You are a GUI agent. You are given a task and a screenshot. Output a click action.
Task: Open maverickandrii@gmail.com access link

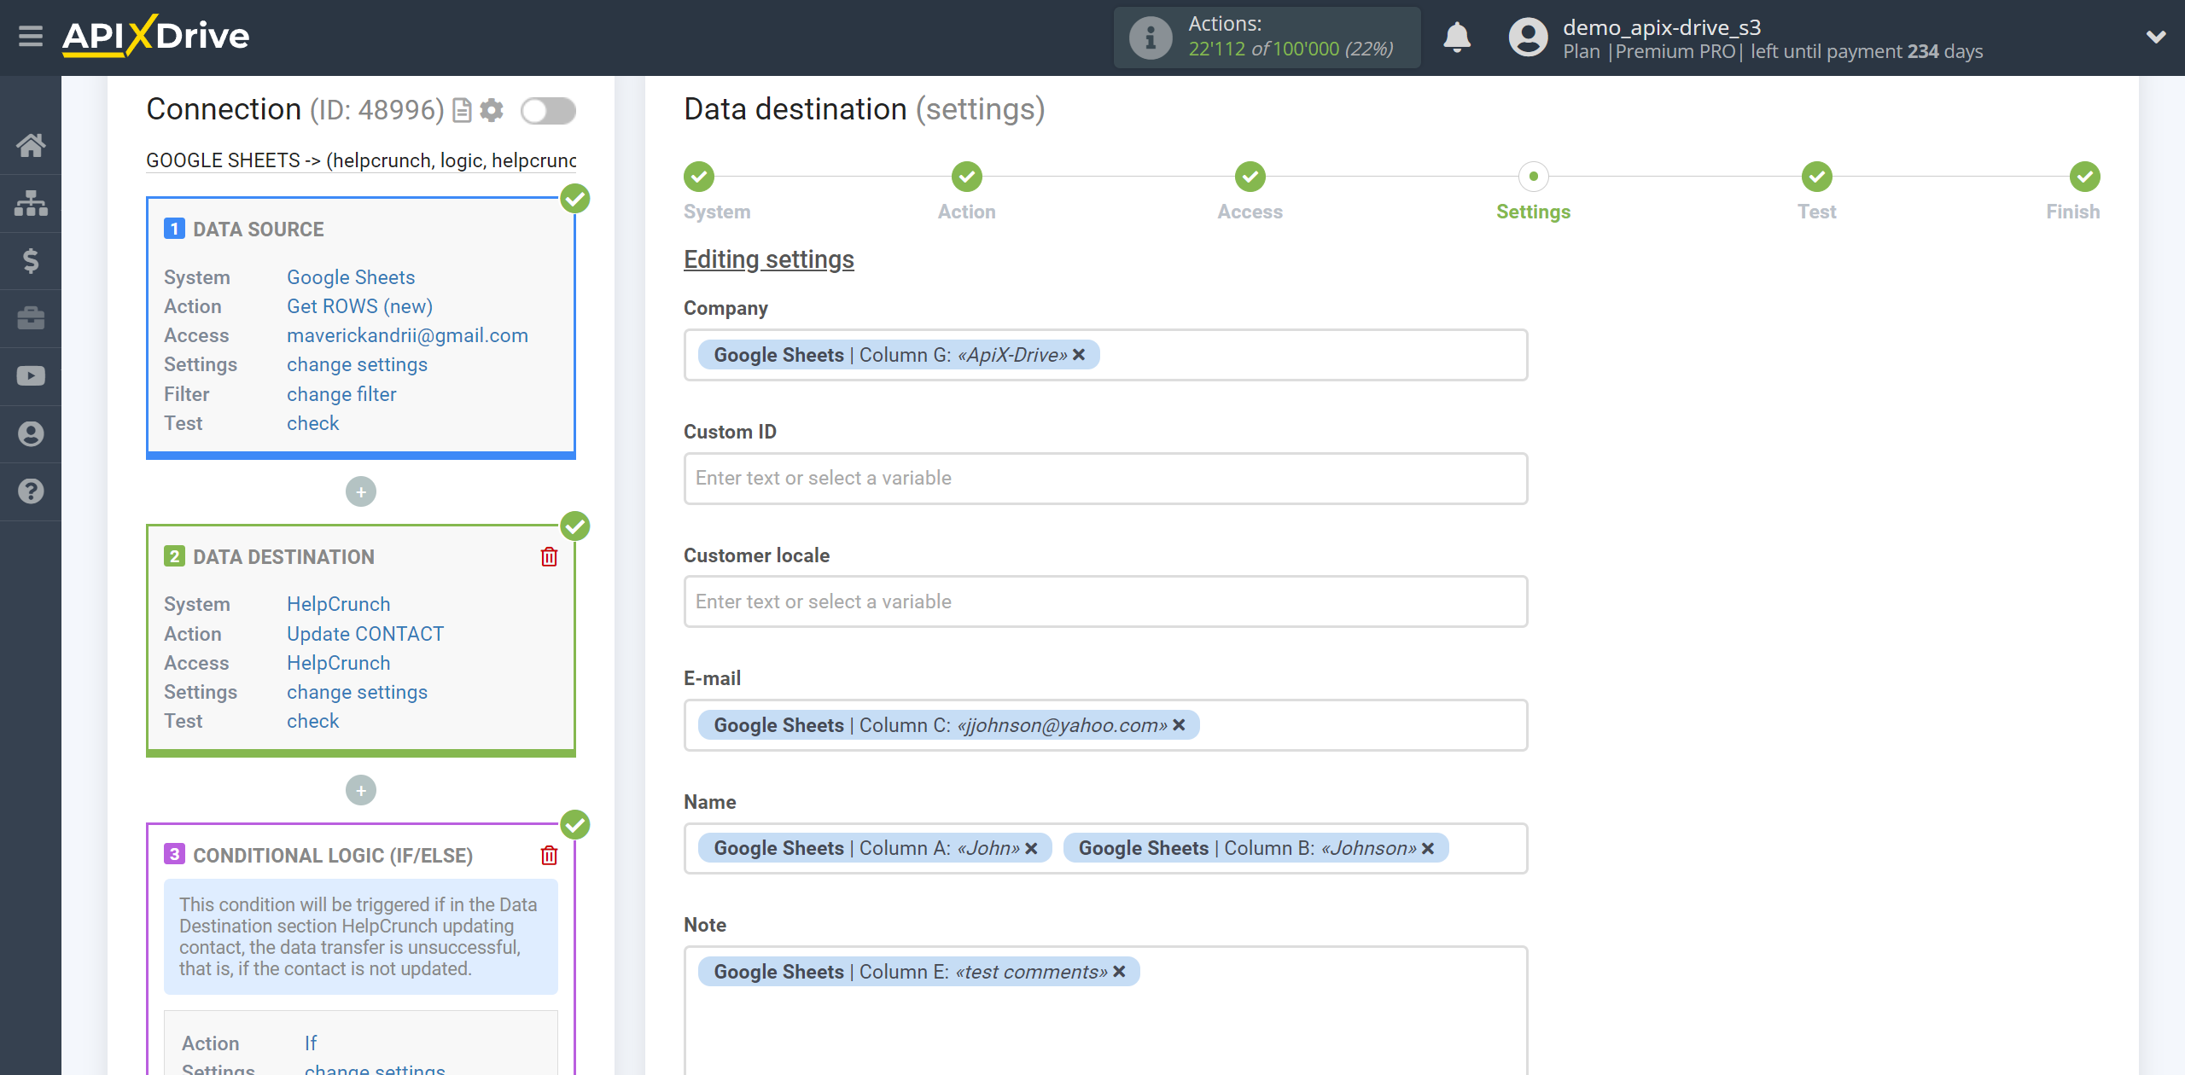407,335
